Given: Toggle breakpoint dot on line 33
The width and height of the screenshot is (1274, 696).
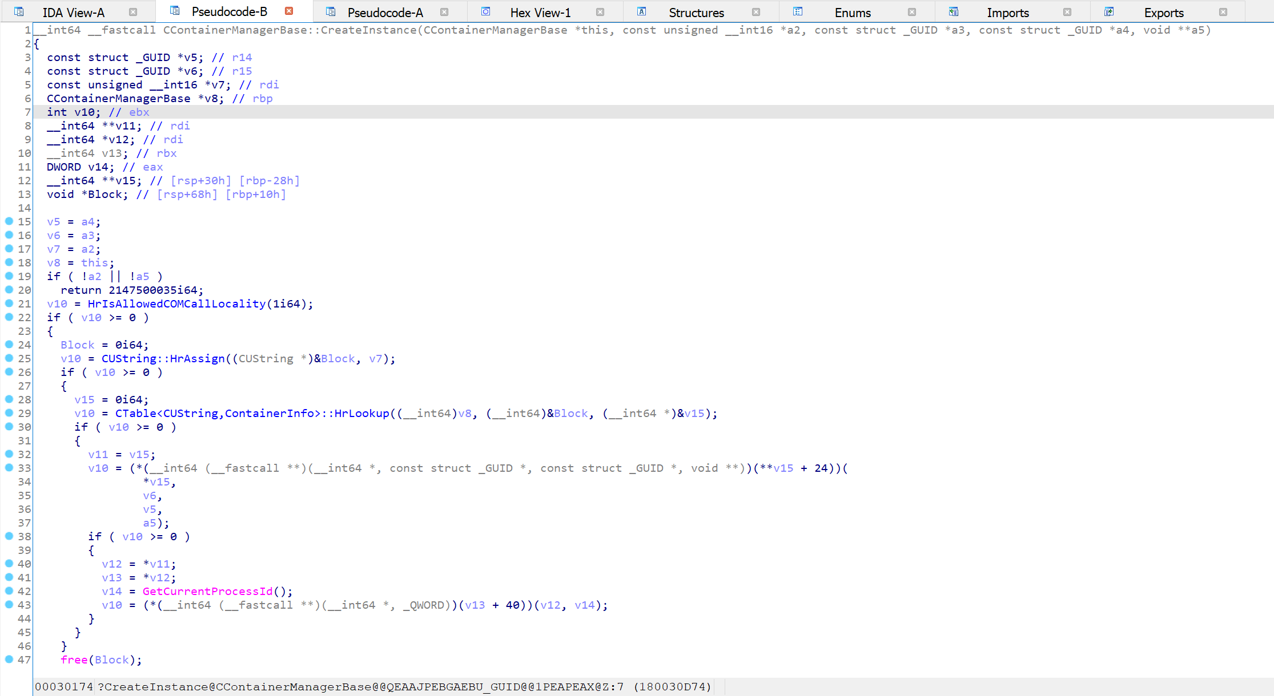Looking at the screenshot, I should (9, 468).
